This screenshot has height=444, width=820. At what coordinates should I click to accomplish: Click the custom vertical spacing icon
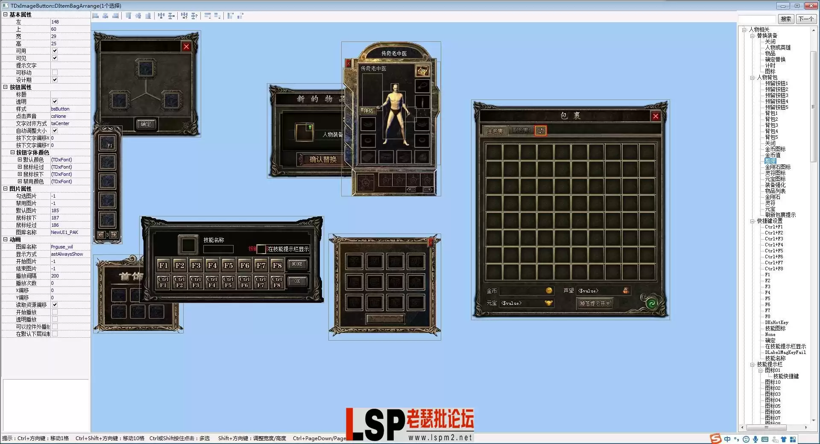(x=194, y=16)
